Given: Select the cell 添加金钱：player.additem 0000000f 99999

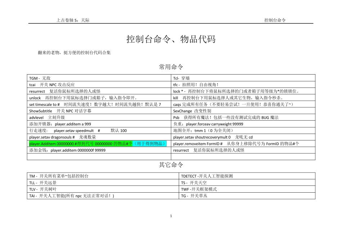Looking at the screenshot, I should (x=99, y=150).
